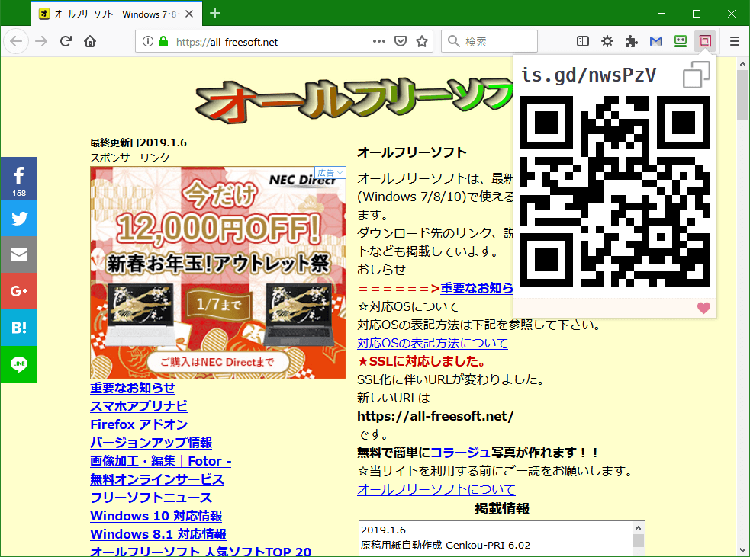Save page to Pocket
This screenshot has width=750, height=557.
(401, 42)
